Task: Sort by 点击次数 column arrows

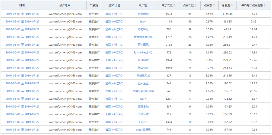Action: [x=196, y=6]
